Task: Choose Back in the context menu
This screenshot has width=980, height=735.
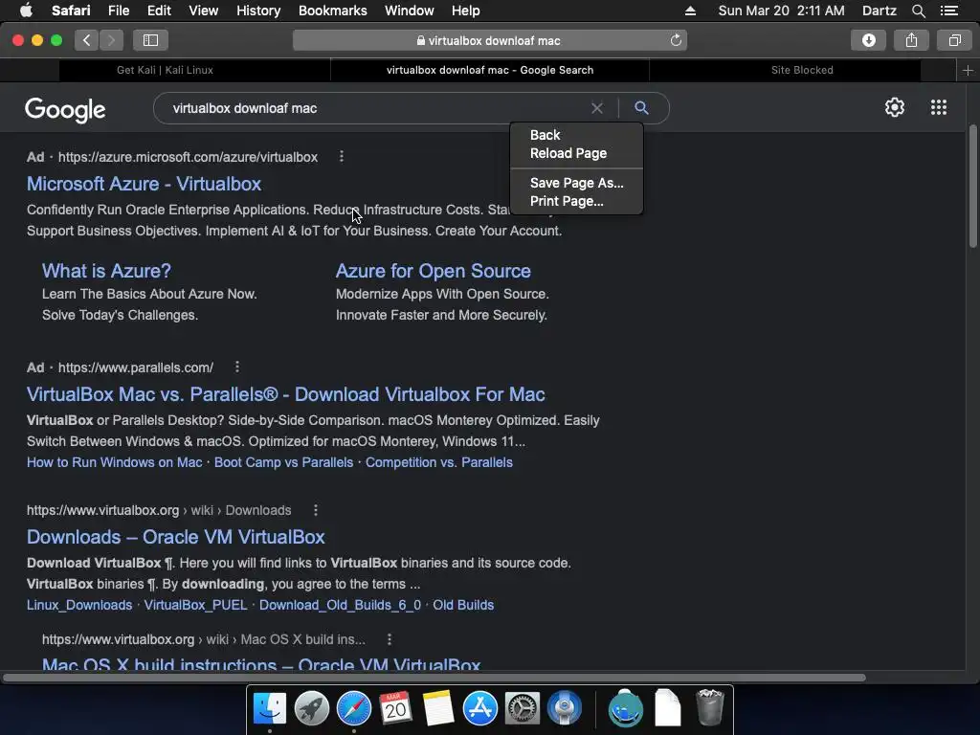Action: pyautogui.click(x=576, y=135)
